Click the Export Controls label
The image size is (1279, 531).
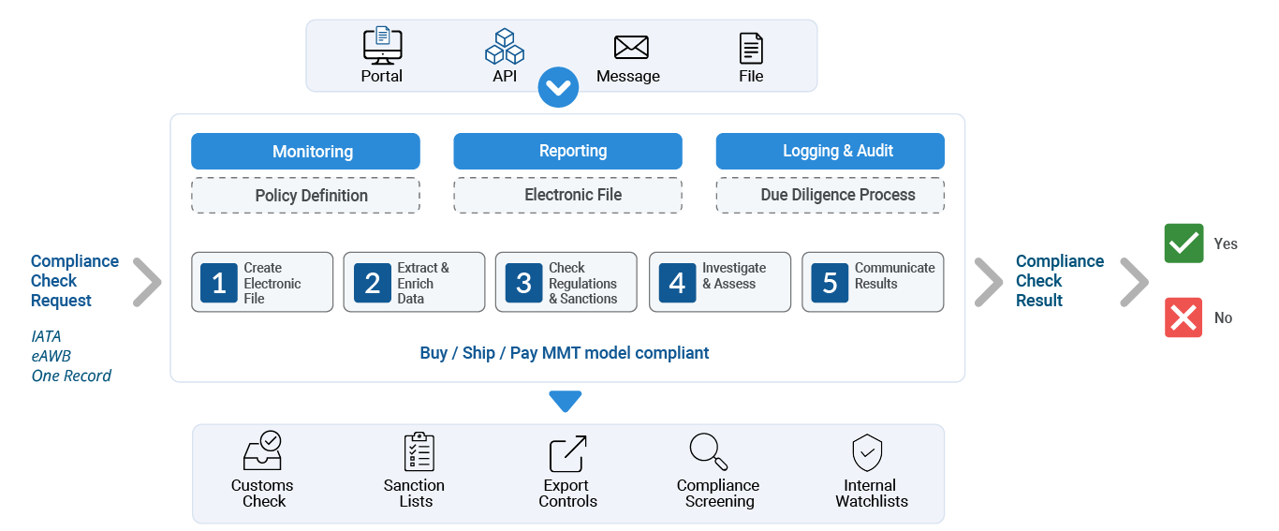[x=567, y=493]
